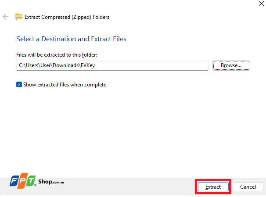The image size is (266, 197).
Task: Cancel the extraction wizard
Action: 248,186
